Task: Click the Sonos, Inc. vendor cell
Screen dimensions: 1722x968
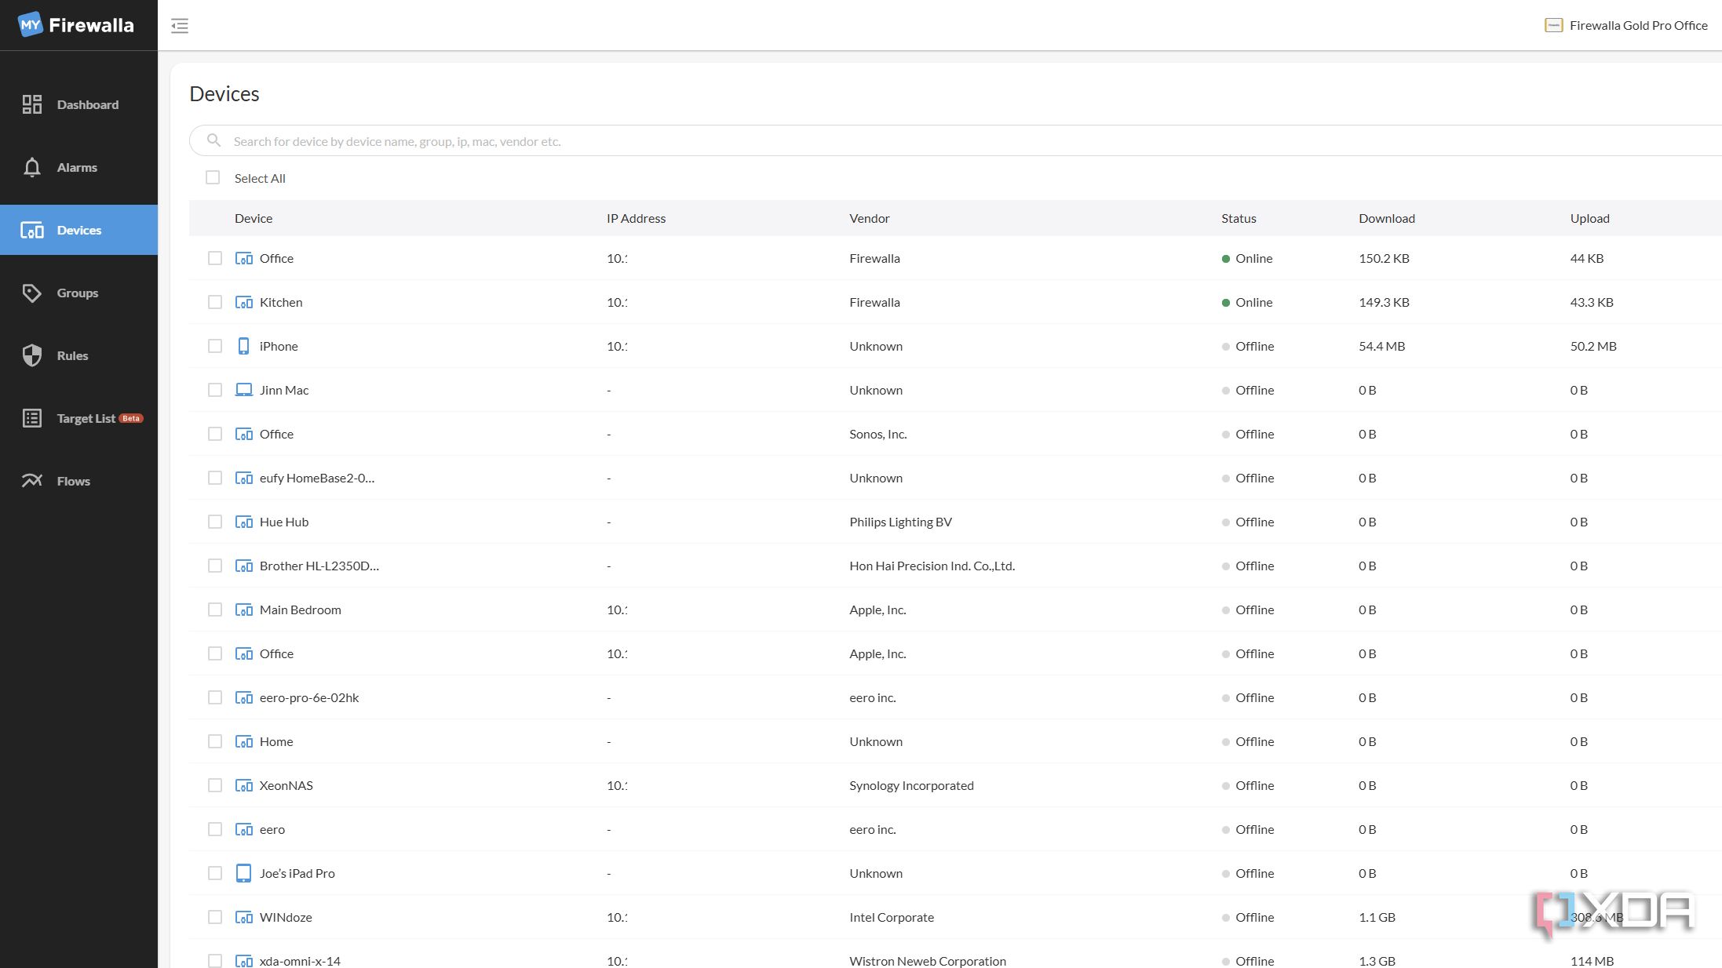Action: (877, 434)
